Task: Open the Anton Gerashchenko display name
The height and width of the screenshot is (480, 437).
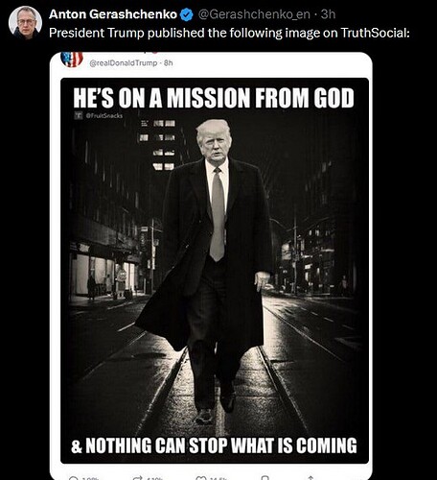Action: 113,14
